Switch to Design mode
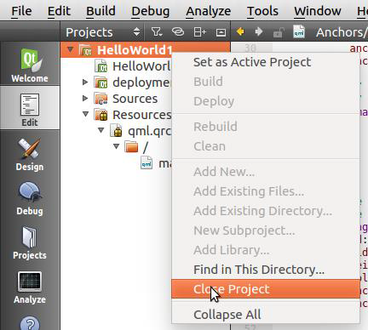The image size is (368, 330). (30, 154)
